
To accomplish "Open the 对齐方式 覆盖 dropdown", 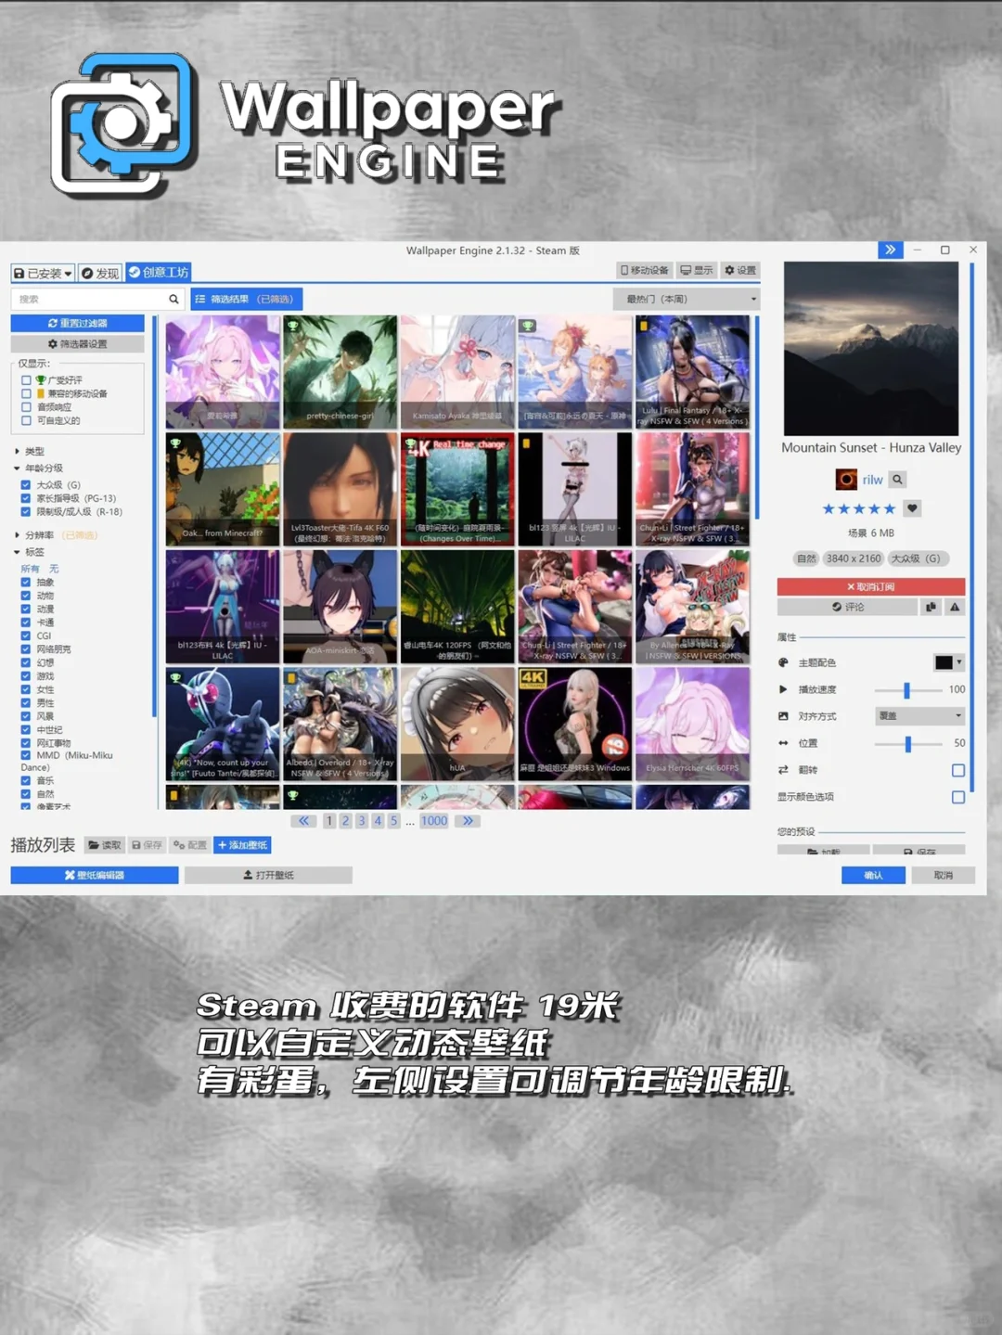I will point(920,715).
